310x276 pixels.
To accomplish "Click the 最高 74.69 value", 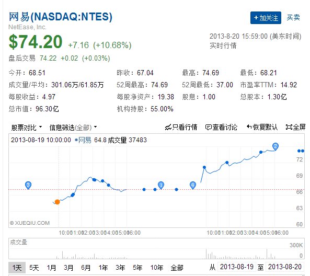I will [211, 73].
